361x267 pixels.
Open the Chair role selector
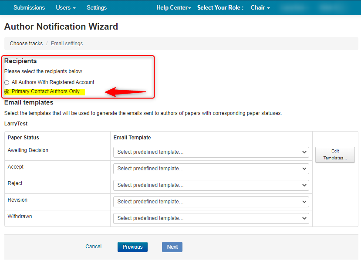pyautogui.click(x=260, y=7)
